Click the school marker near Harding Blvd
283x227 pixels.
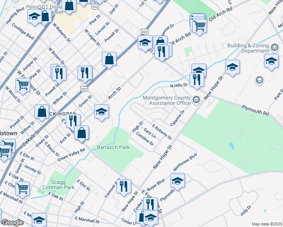point(34,17)
